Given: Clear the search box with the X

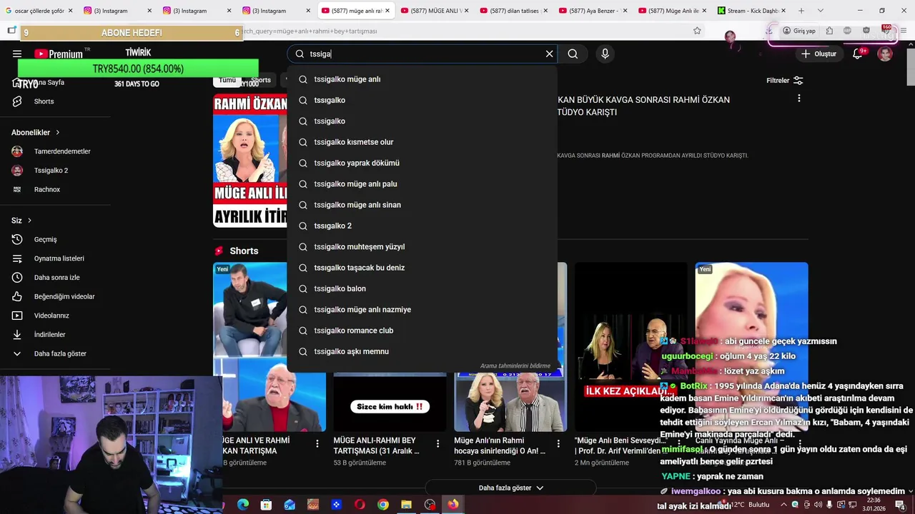Looking at the screenshot, I should tap(549, 54).
